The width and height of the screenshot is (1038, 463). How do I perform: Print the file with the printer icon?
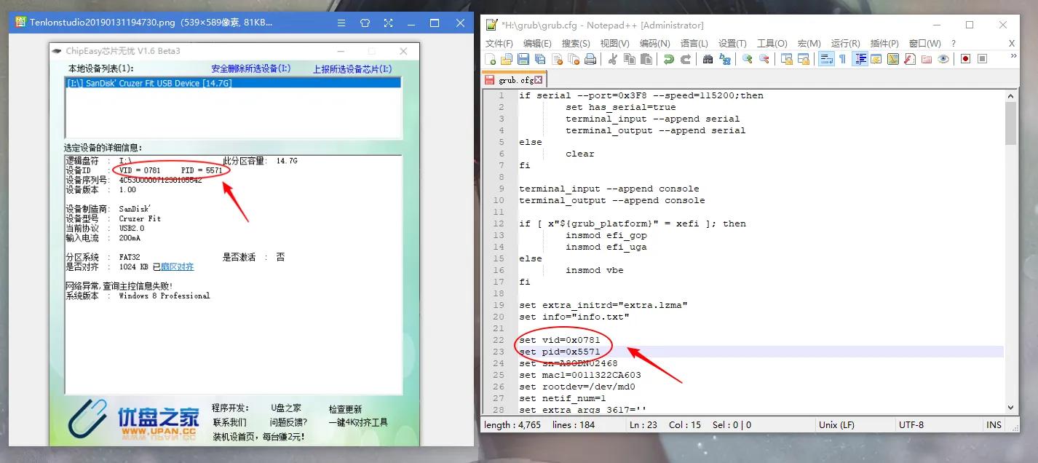(590, 59)
